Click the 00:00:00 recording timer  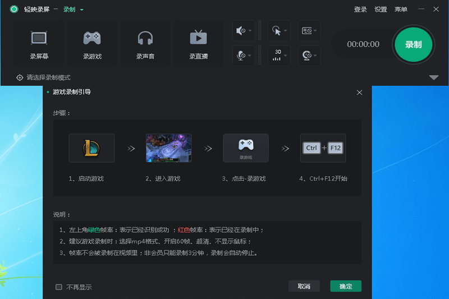point(363,44)
